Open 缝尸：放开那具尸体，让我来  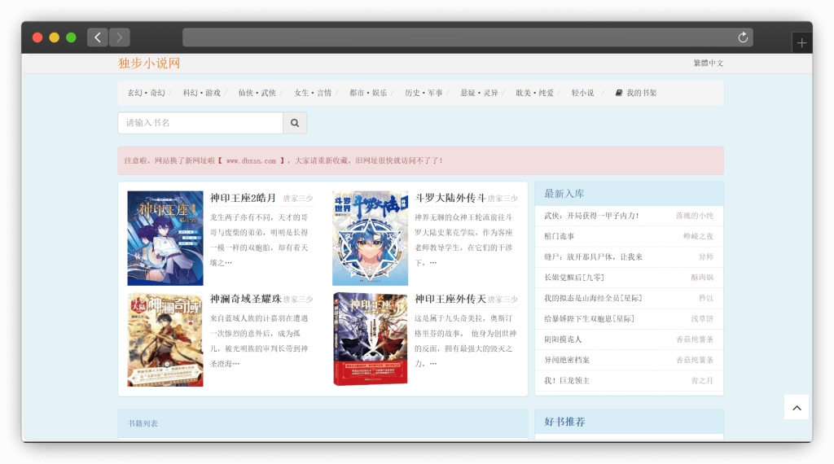pyautogui.click(x=593, y=256)
